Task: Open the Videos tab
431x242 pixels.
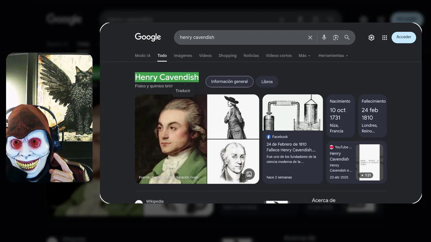Action: (205, 55)
